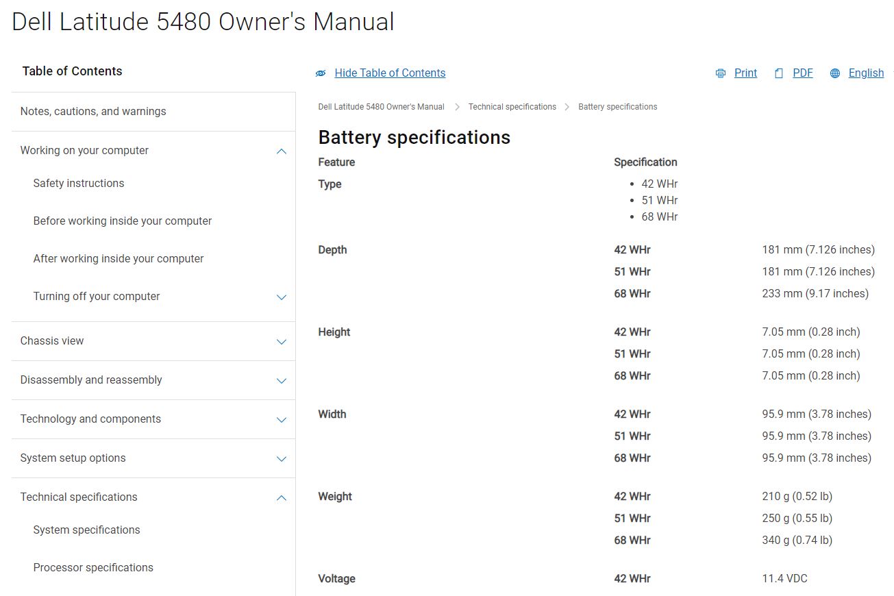894x596 pixels.
Task: Click the 250 g (0.55 lb) value
Action: 797,519
